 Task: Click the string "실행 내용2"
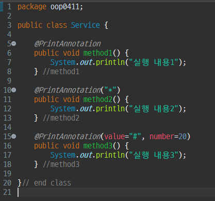pos(154,109)
